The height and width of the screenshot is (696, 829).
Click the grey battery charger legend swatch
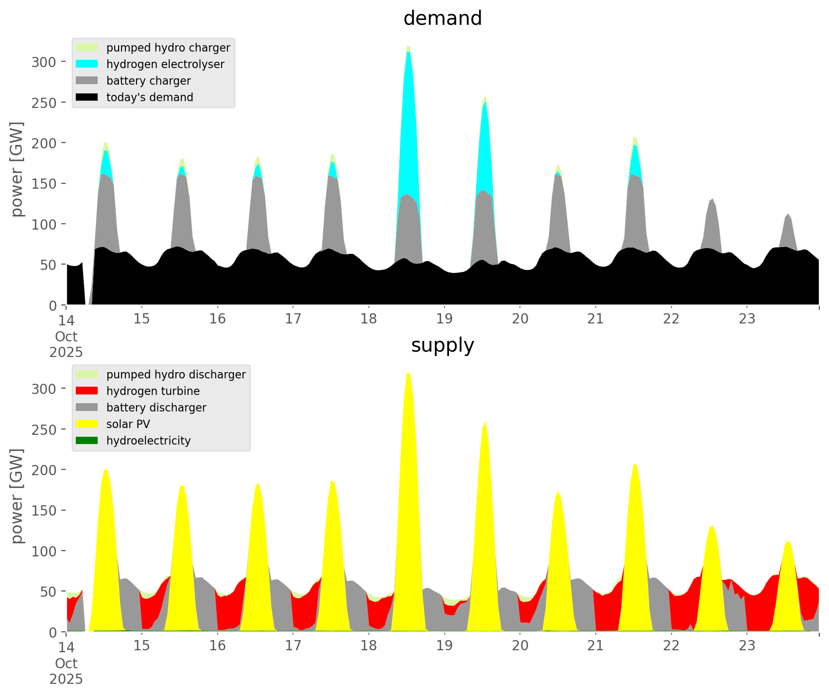coord(87,81)
